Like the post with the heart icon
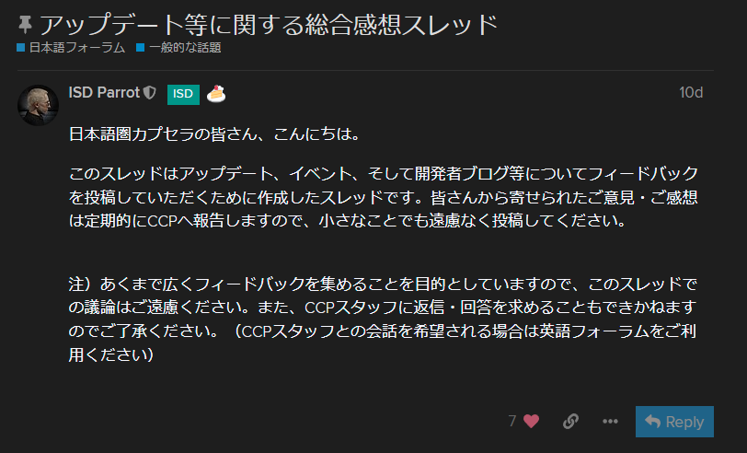The height and width of the screenshot is (453, 747). (531, 421)
